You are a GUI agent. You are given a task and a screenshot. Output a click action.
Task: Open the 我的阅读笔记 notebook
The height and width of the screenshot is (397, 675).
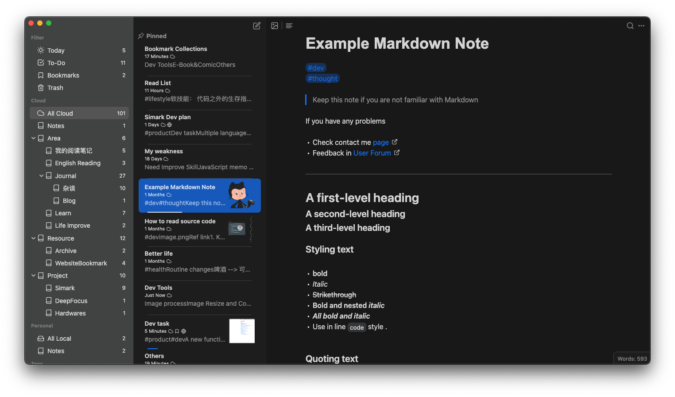tap(79, 150)
